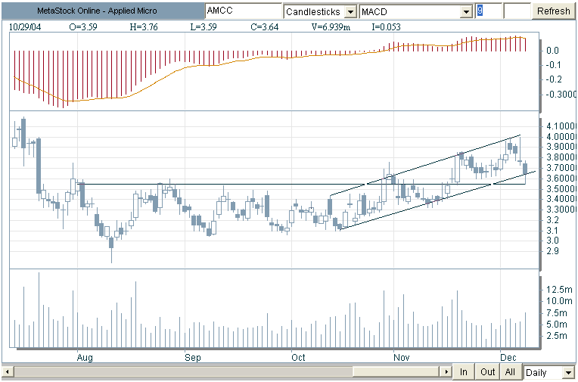The image size is (578, 382).
Task: Click the AMCC ticker symbol field
Action: coord(243,11)
